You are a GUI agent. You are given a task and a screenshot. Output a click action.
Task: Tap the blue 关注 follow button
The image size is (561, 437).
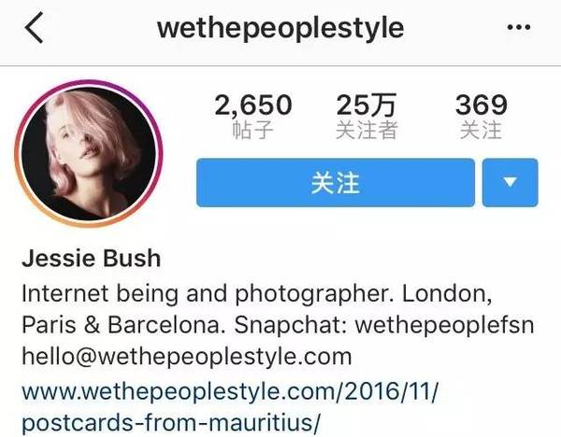tap(336, 183)
